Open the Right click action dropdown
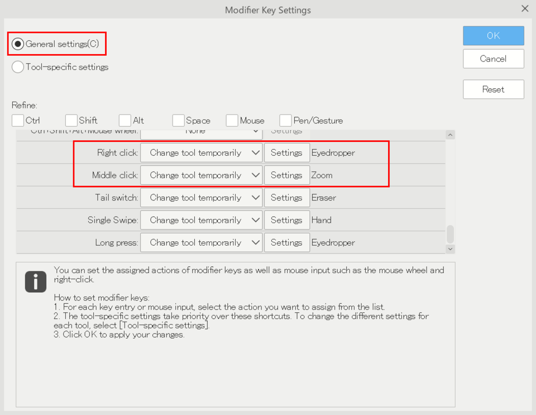This screenshot has height=415, width=536. click(202, 152)
